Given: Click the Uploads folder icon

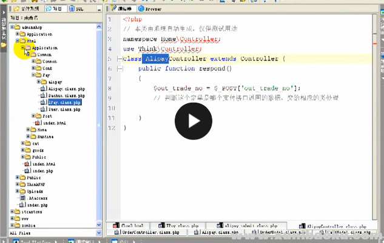Looking at the screenshot, I should pos(22,191).
